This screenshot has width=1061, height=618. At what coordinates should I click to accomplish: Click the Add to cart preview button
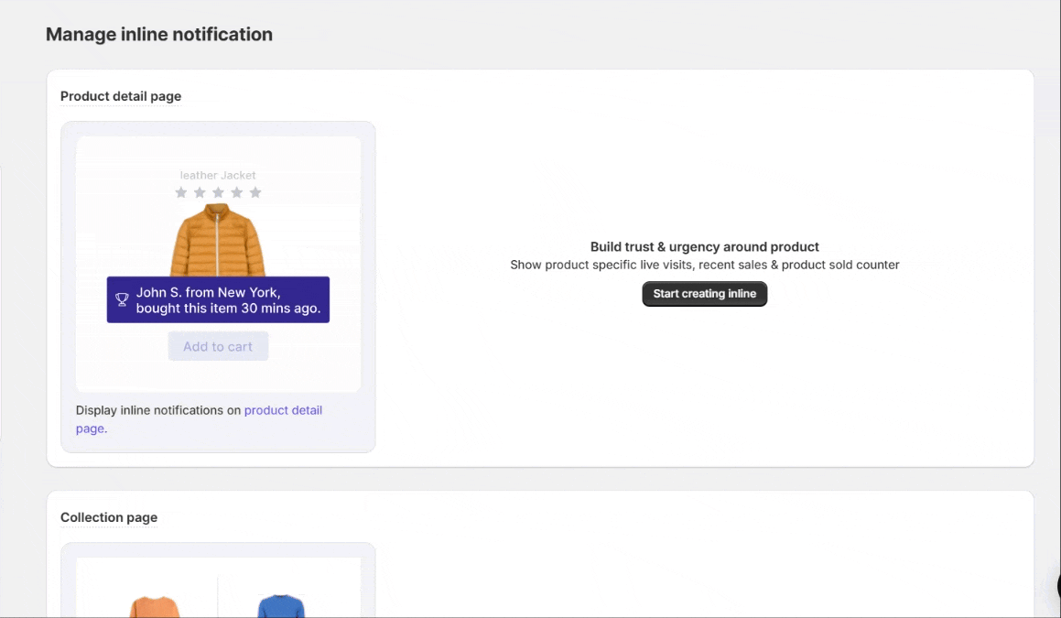tap(218, 346)
